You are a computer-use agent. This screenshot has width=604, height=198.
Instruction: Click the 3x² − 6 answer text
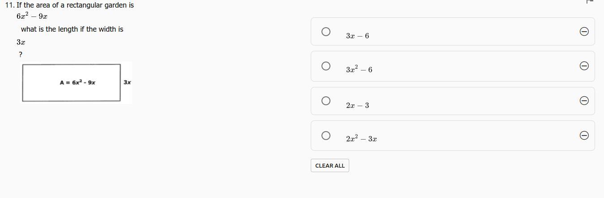(359, 70)
